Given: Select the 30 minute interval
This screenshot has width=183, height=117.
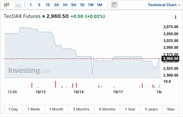Looking at the screenshot, I should (57, 5).
